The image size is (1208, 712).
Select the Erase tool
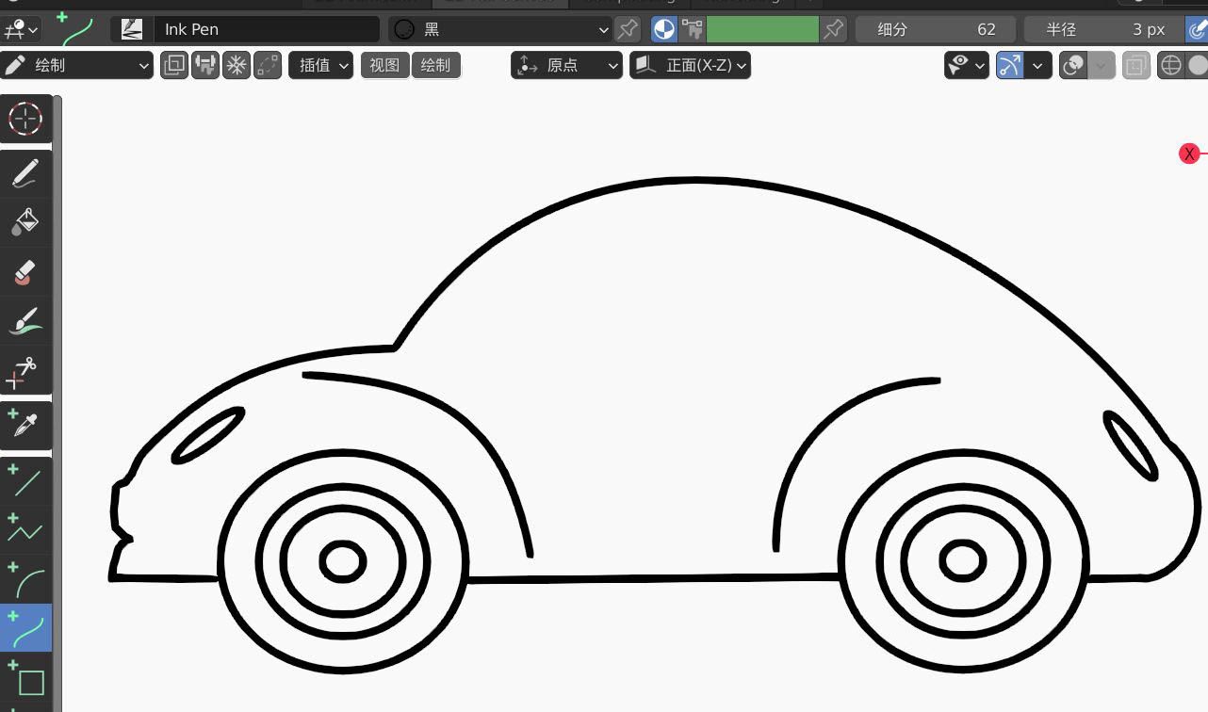pyautogui.click(x=25, y=272)
